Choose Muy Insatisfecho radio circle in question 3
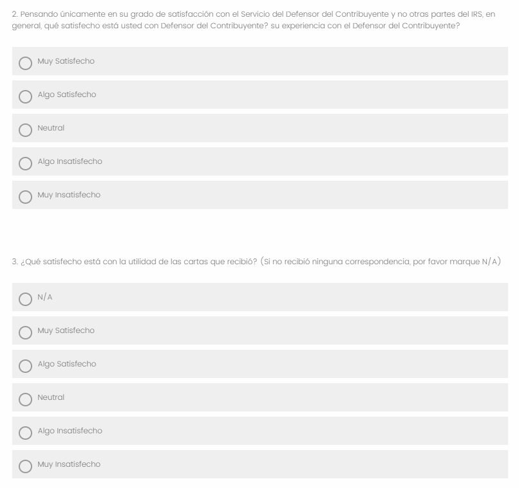Viewport: 519px width, 488px height. click(x=25, y=466)
